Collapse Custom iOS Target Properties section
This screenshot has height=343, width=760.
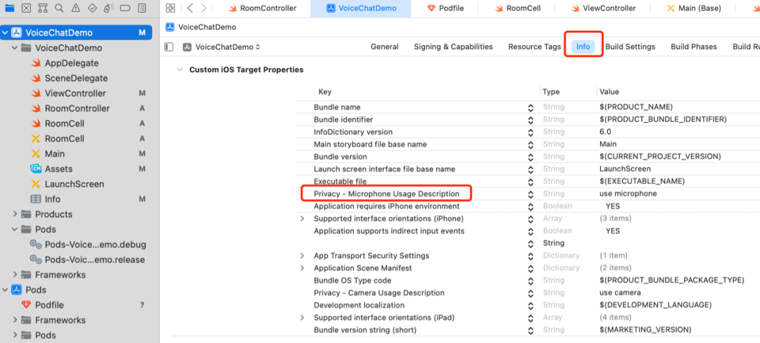[179, 70]
